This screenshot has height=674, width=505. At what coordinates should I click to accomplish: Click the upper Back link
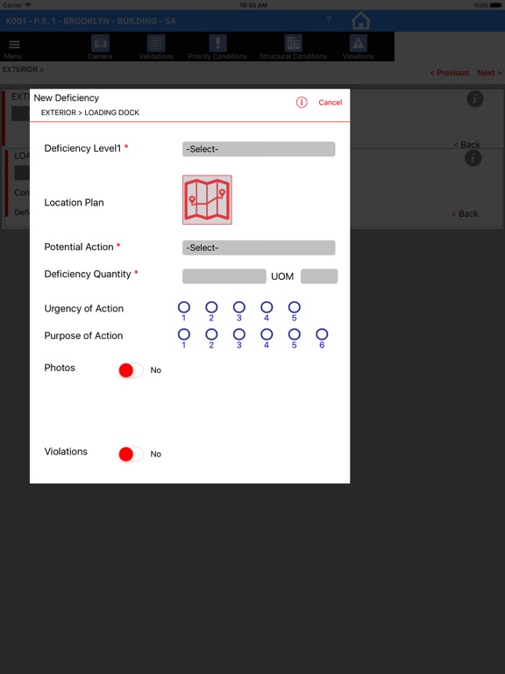pyautogui.click(x=467, y=145)
